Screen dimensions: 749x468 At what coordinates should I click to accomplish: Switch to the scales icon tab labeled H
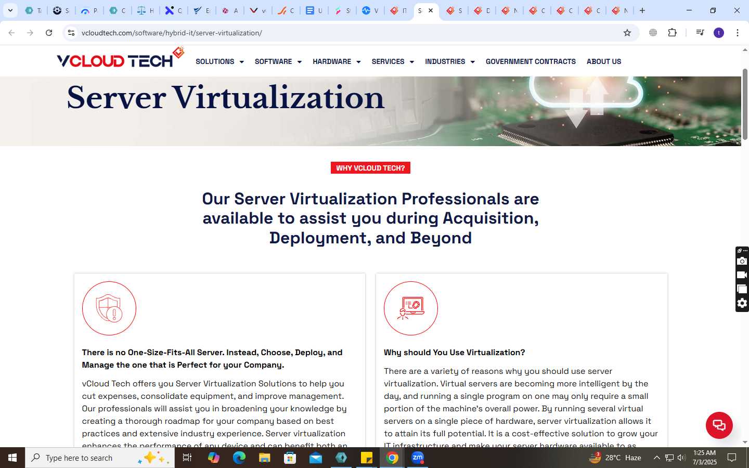pos(146,10)
